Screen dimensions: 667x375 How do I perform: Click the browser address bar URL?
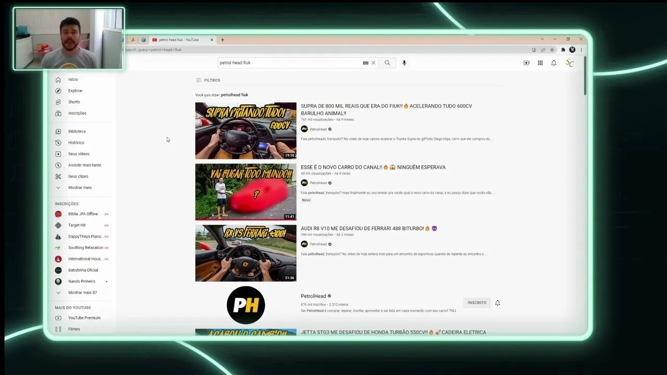pyautogui.click(x=153, y=50)
